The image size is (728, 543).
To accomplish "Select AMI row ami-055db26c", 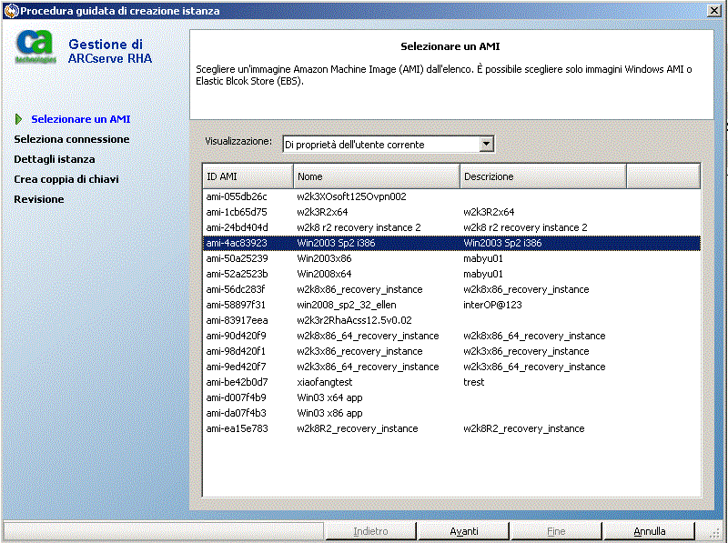I will tap(237, 196).
